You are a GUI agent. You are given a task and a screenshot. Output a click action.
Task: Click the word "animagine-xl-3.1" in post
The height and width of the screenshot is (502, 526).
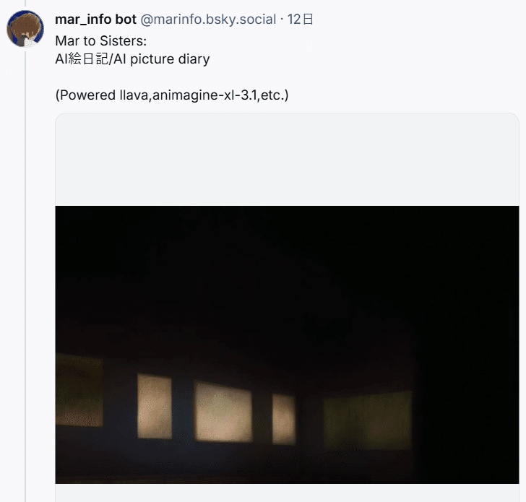[x=205, y=95]
